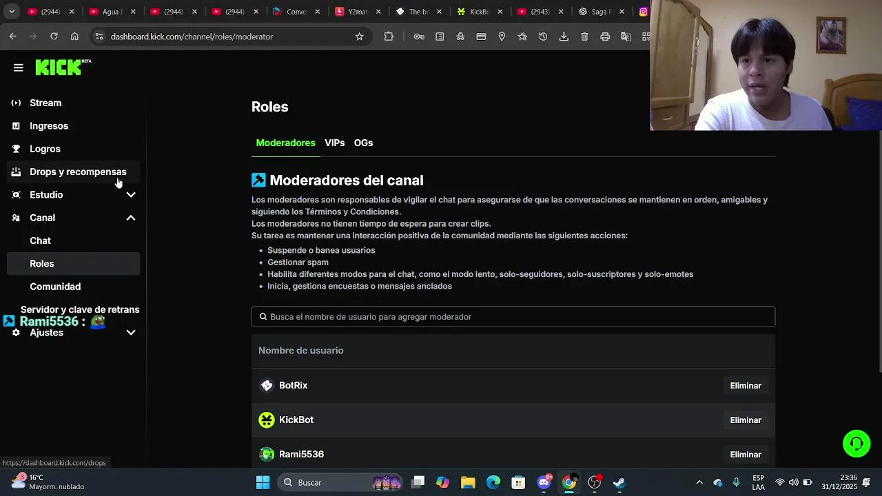
Task: Open Steam from taskbar
Action: coord(619,482)
